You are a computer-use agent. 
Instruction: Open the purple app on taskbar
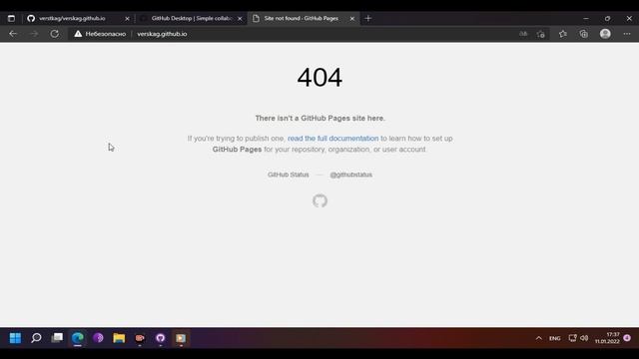pos(98,338)
